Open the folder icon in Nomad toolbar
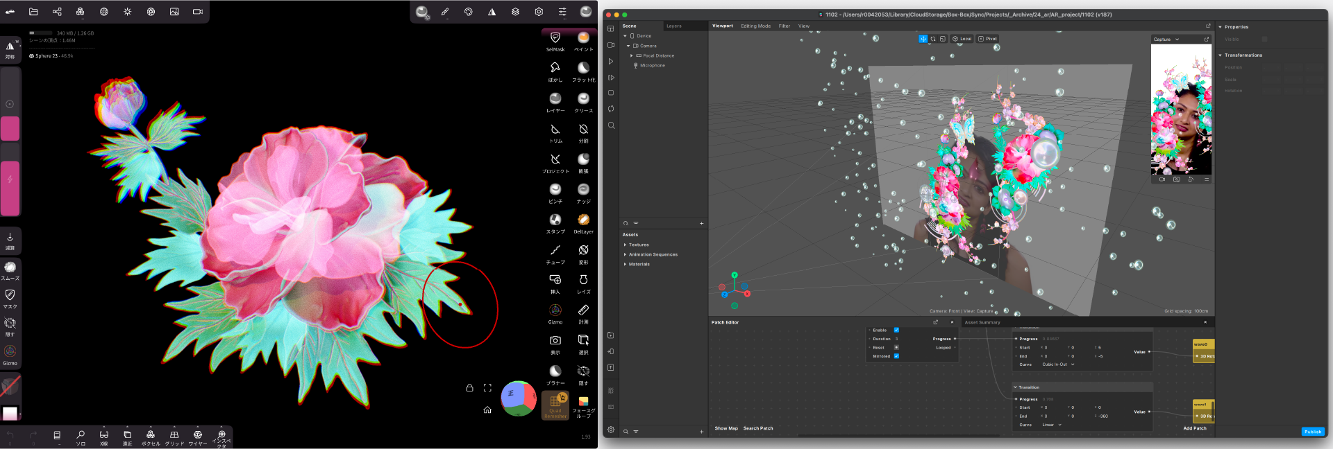Viewport: 1333px width, 449px height. point(33,12)
